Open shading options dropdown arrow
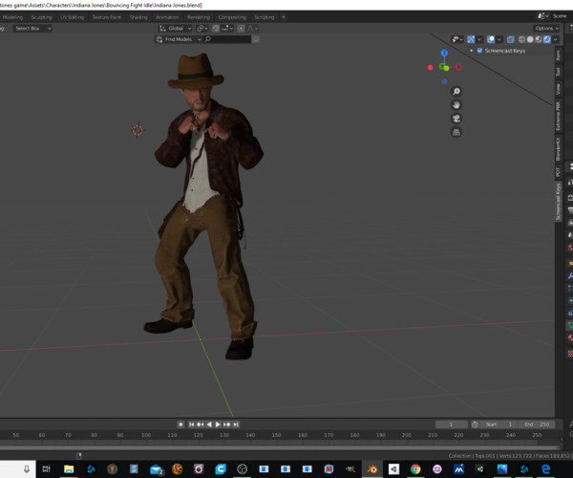 (556, 39)
